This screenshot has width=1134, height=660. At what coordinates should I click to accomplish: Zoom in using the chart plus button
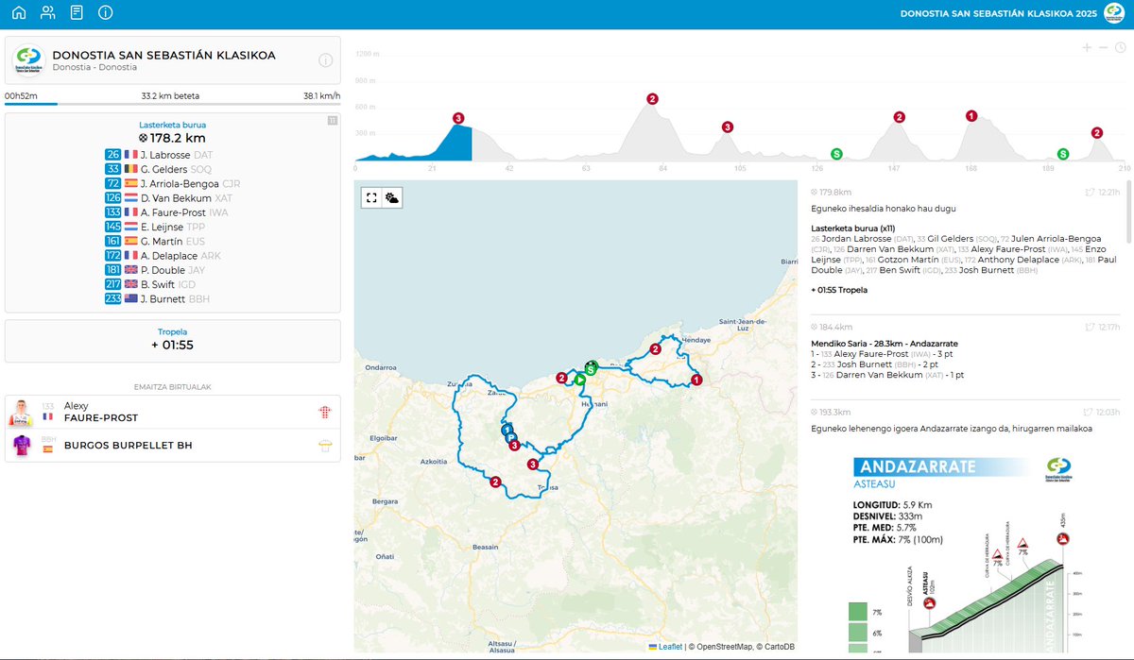coord(1087,45)
